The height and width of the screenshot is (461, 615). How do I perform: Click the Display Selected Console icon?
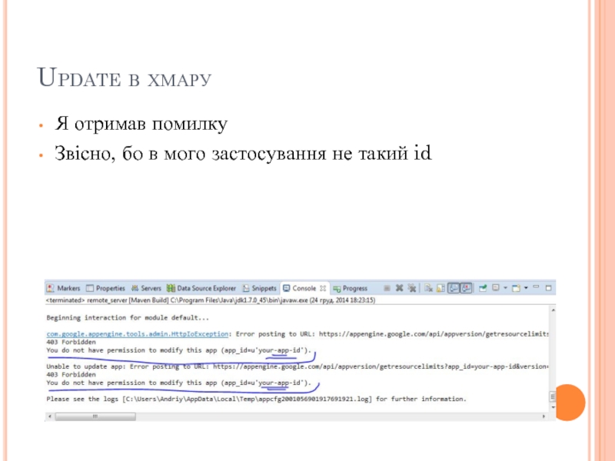tap(496, 288)
